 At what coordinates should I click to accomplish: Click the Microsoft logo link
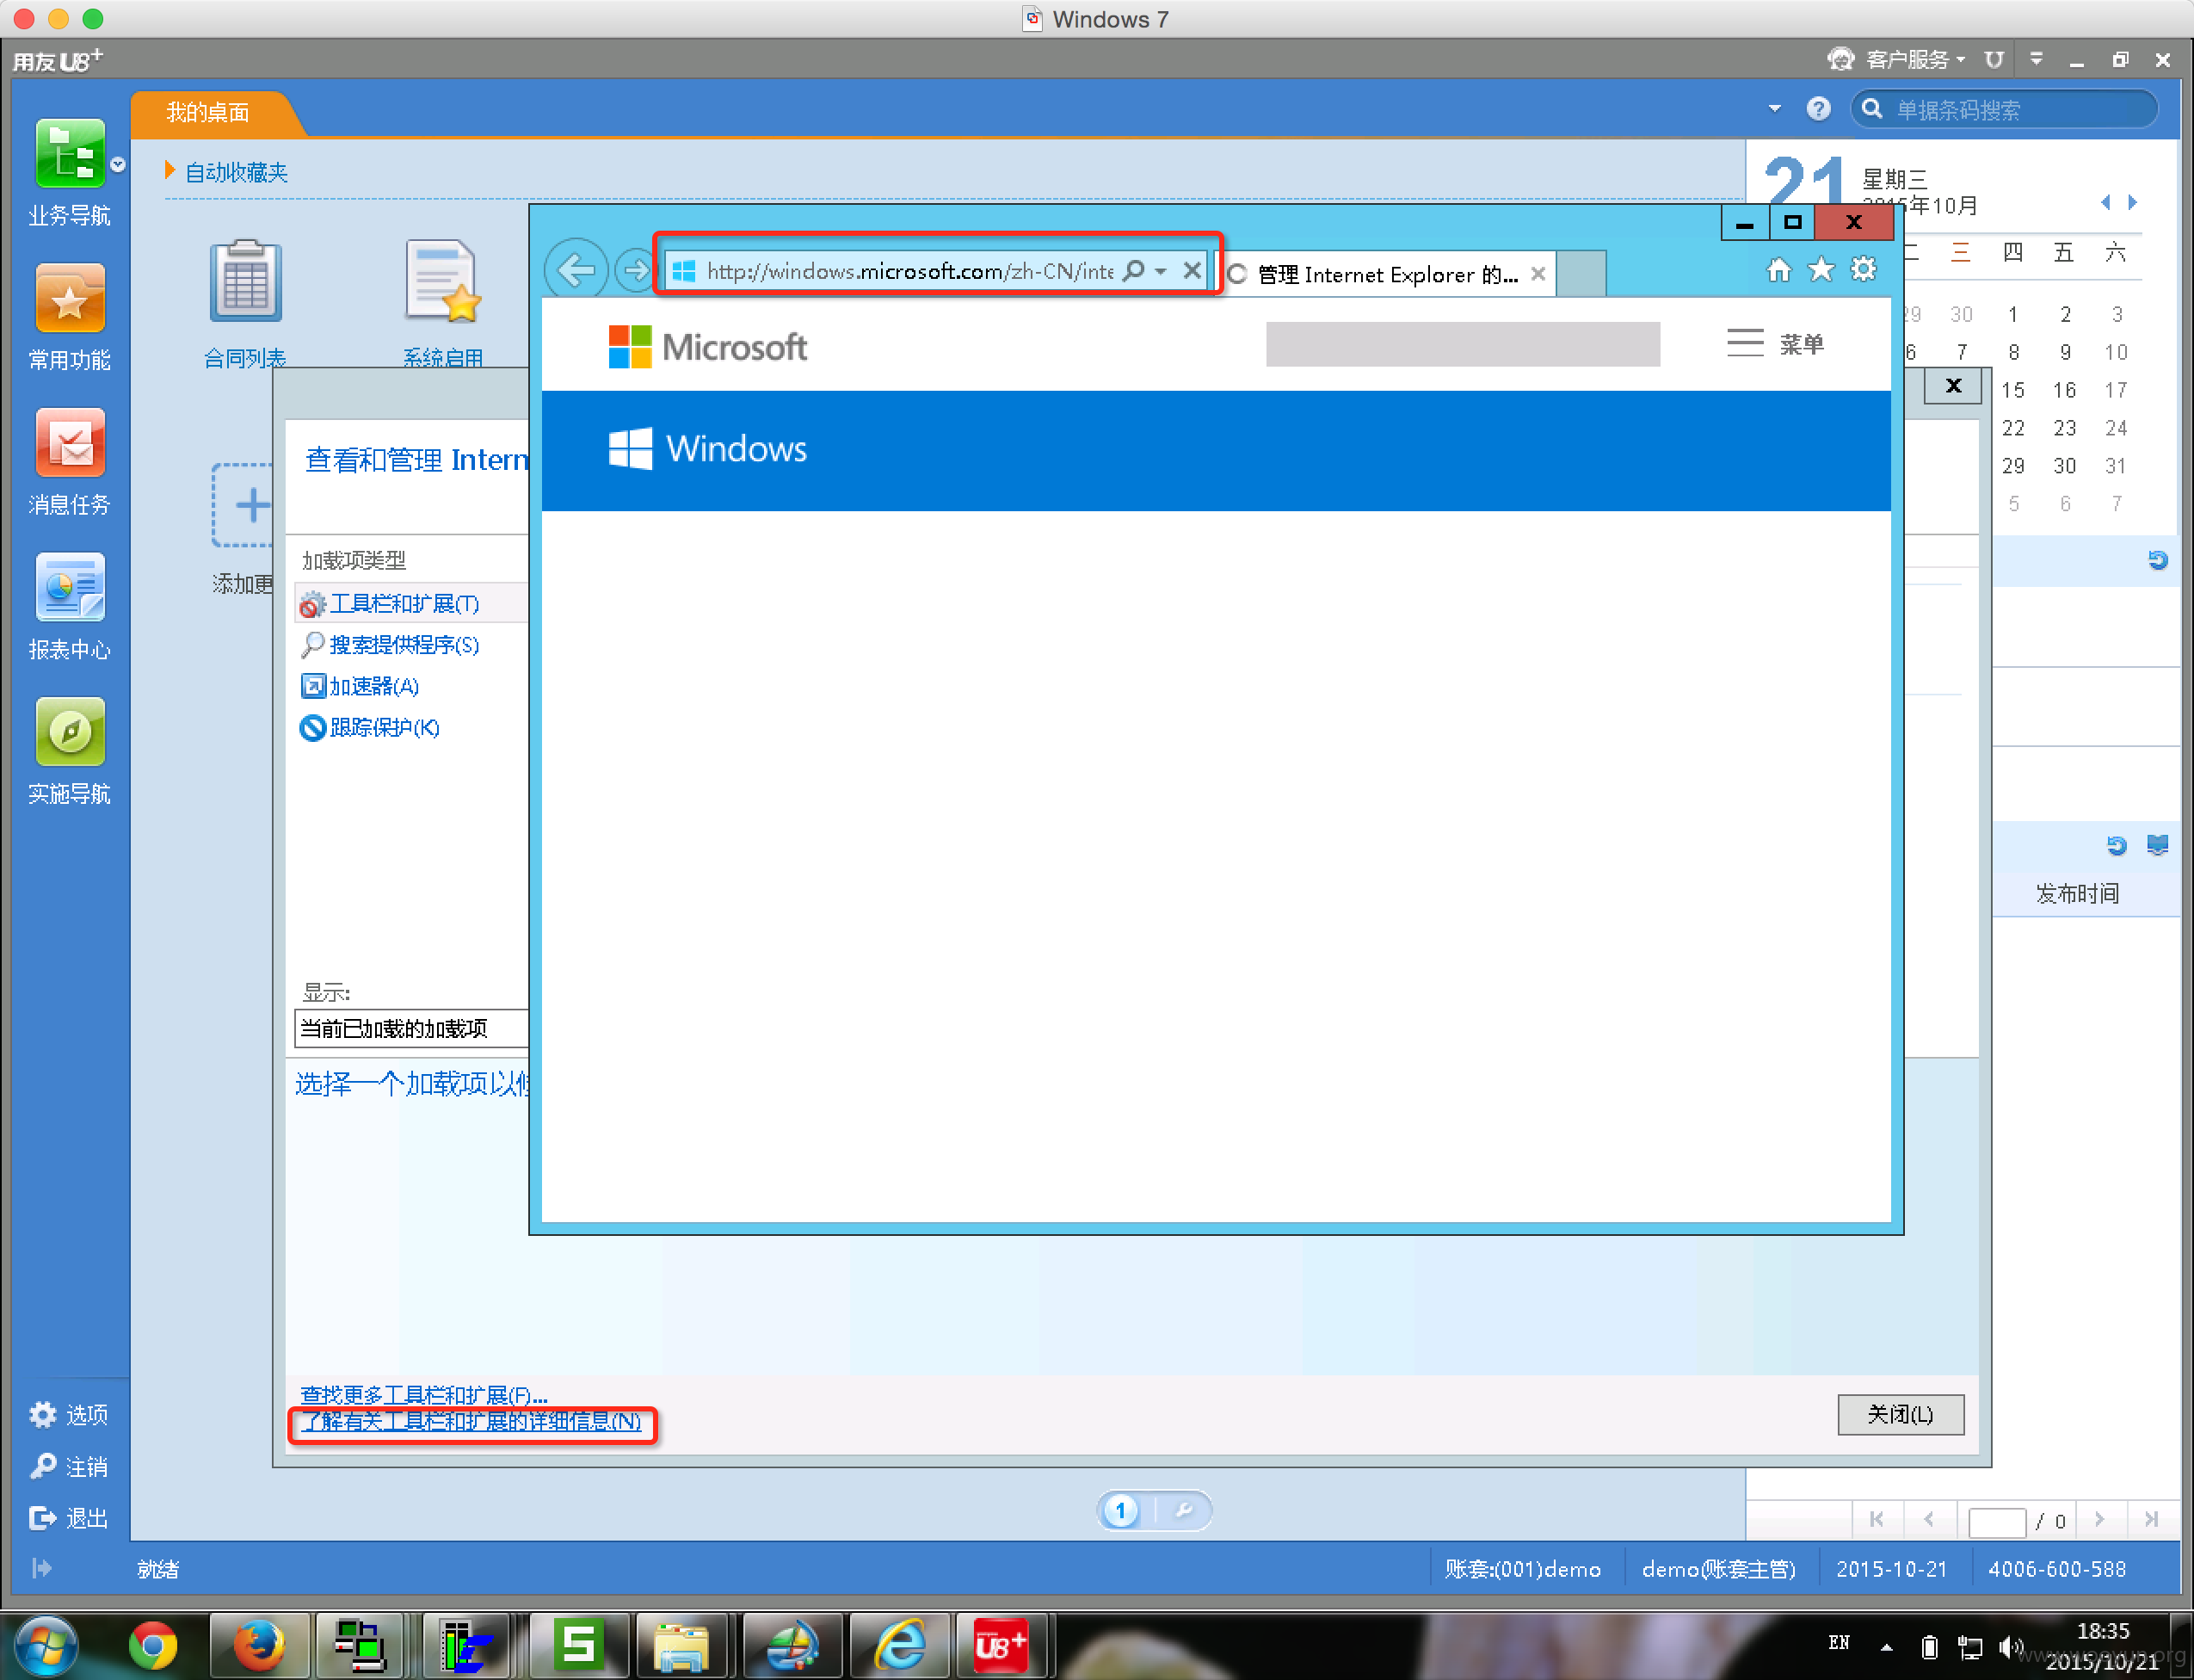coord(708,347)
